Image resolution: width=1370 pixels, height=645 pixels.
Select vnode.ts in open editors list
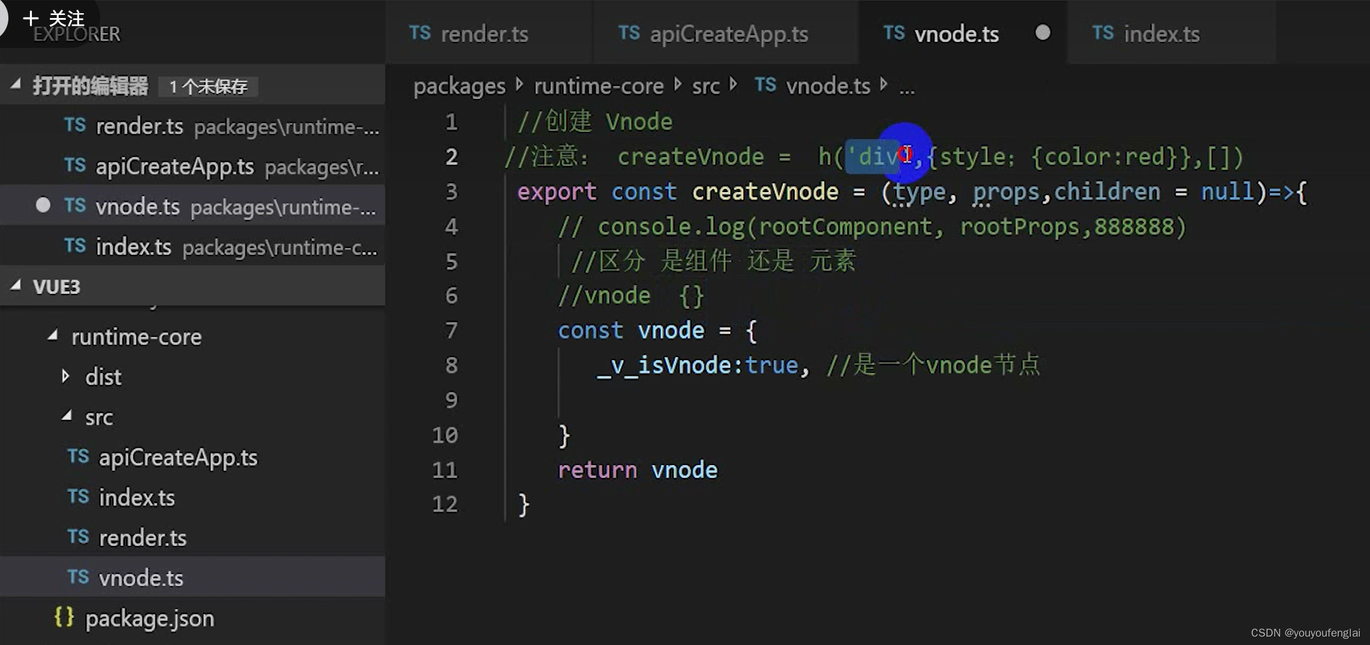(192, 206)
